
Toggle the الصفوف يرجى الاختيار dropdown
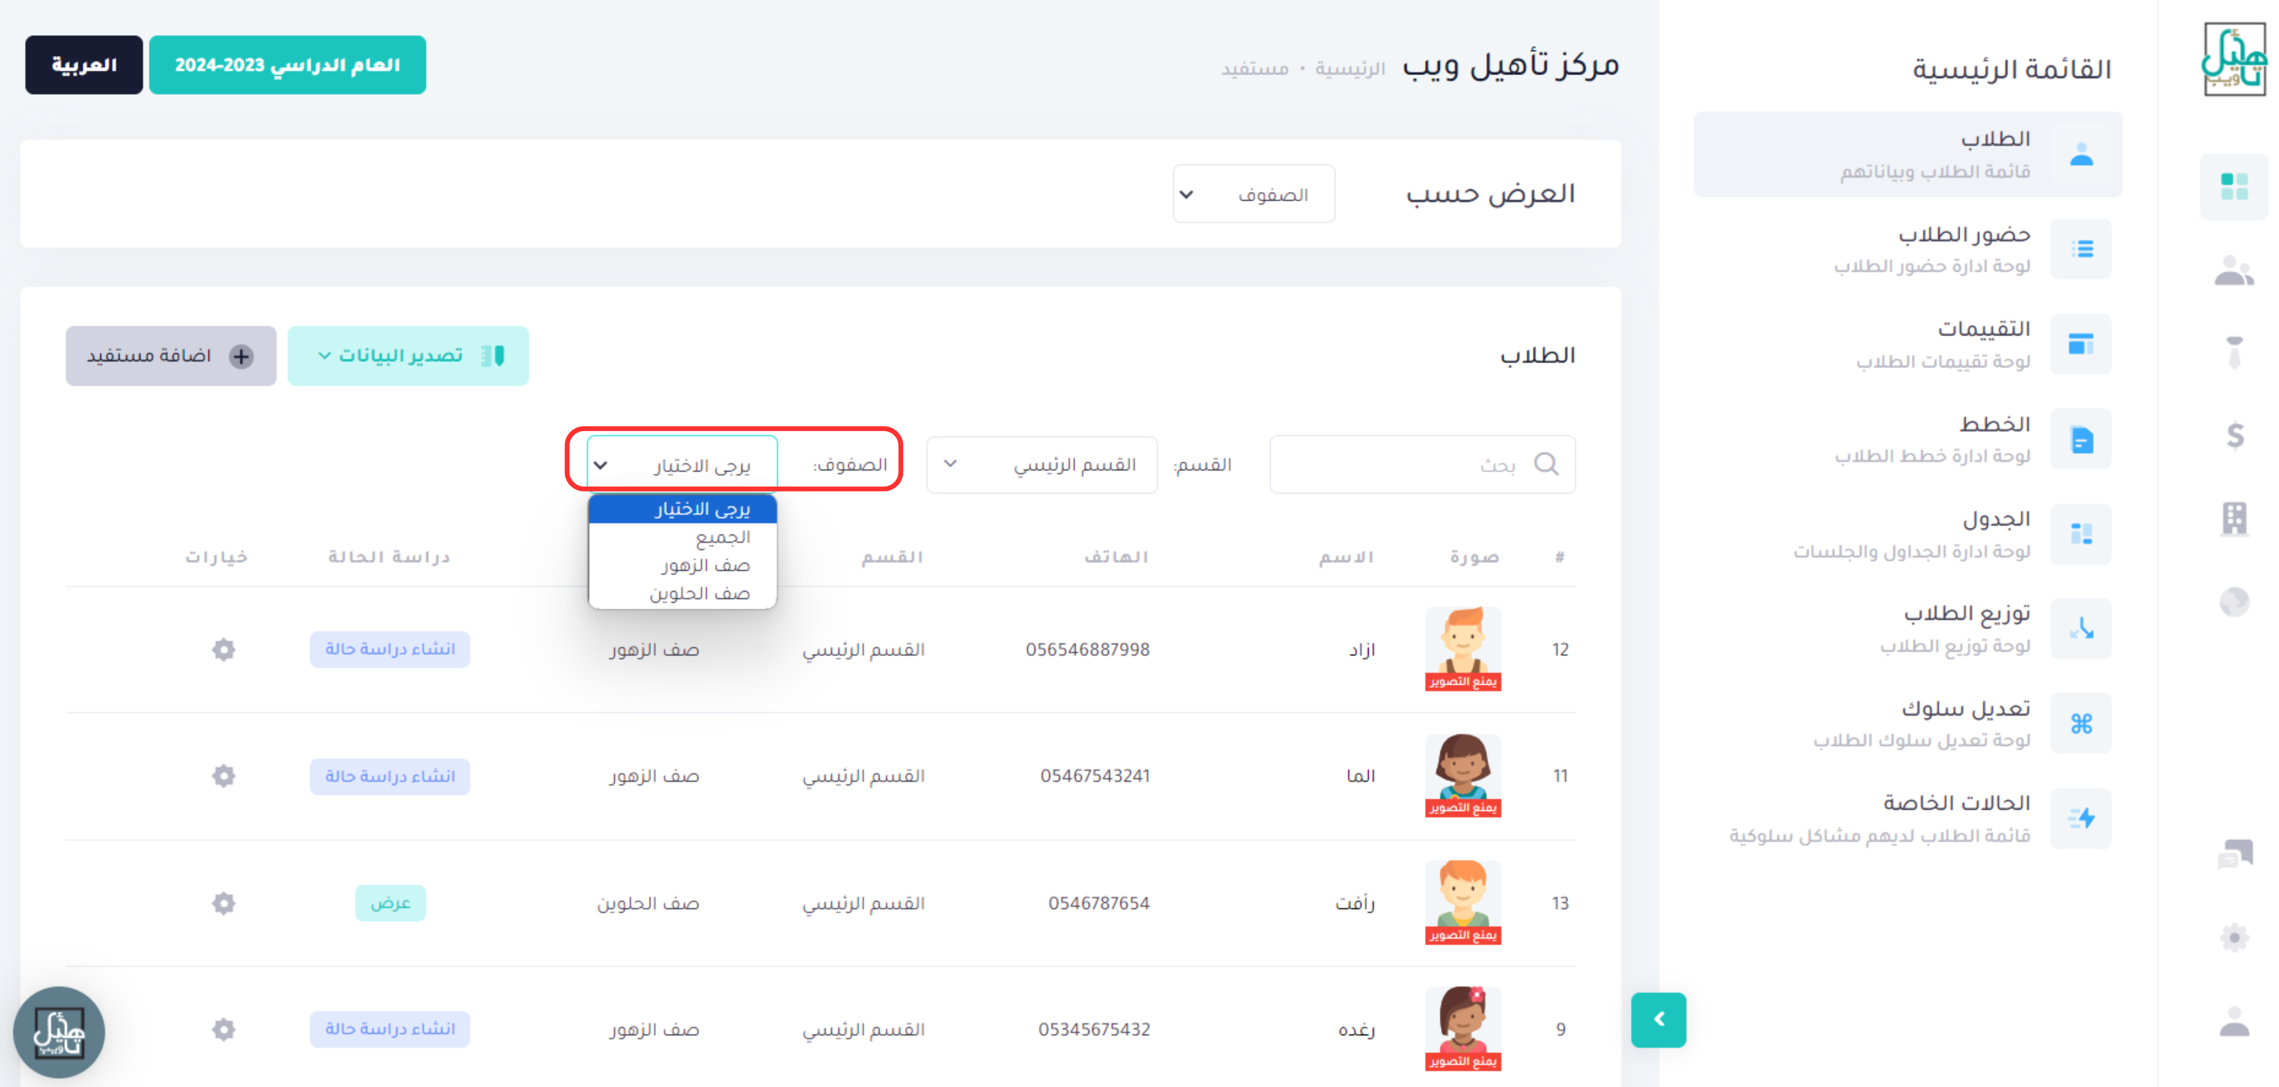click(682, 464)
